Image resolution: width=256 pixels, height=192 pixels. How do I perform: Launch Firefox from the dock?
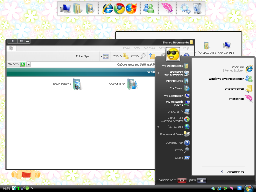(131, 8)
